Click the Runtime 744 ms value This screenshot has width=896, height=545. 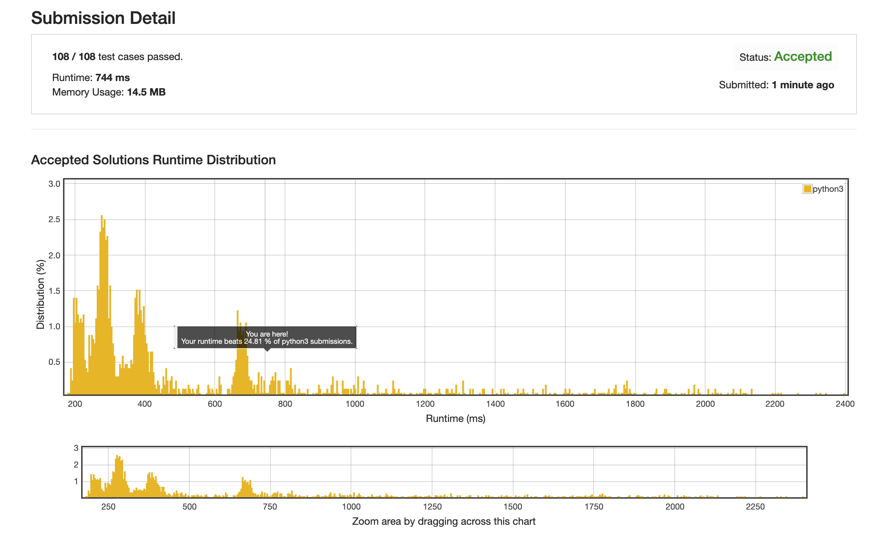[113, 78]
